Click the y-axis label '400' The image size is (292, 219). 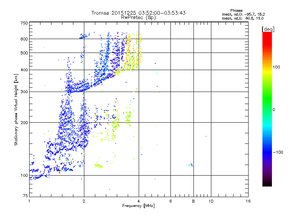pos(24,70)
